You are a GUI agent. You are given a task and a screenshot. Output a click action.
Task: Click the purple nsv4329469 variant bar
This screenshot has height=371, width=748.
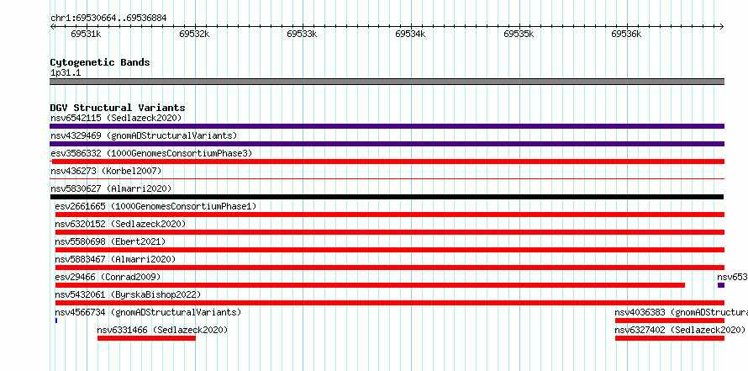coord(387,144)
